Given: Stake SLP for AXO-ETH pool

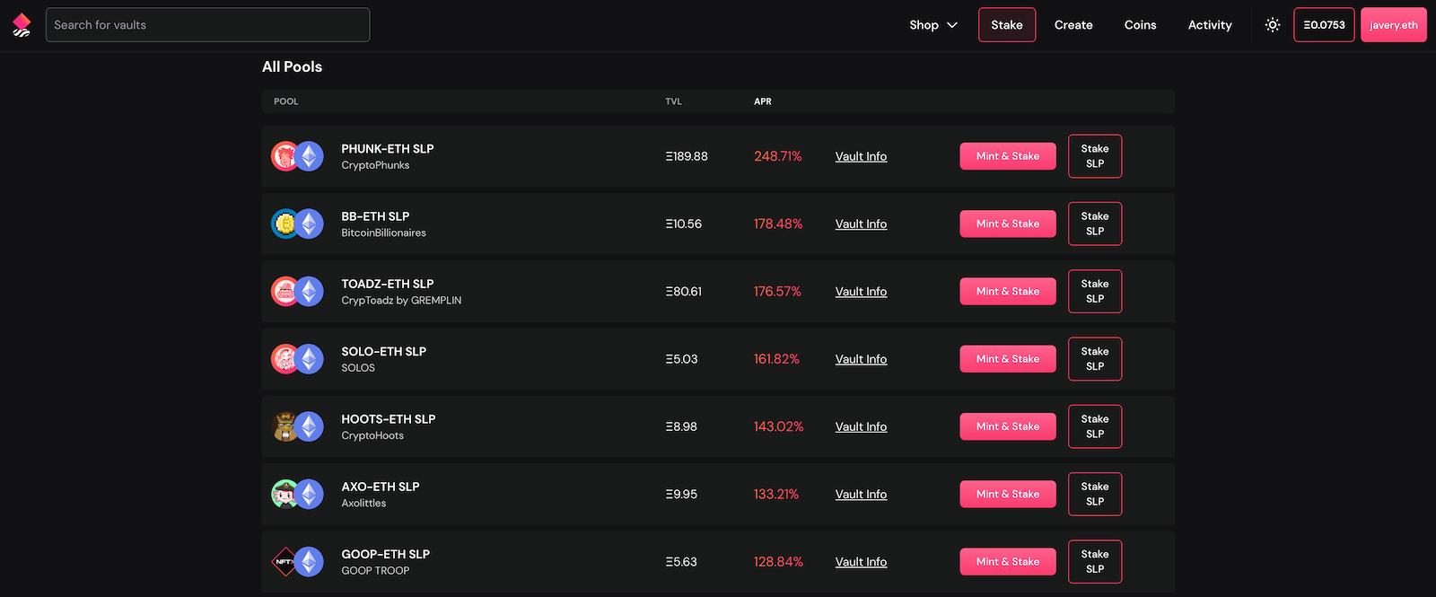Looking at the screenshot, I should (x=1095, y=494).
